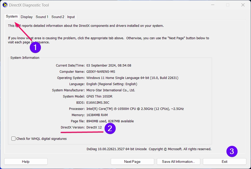
Task: Click the System Information group heading
Action: pos(25,58)
